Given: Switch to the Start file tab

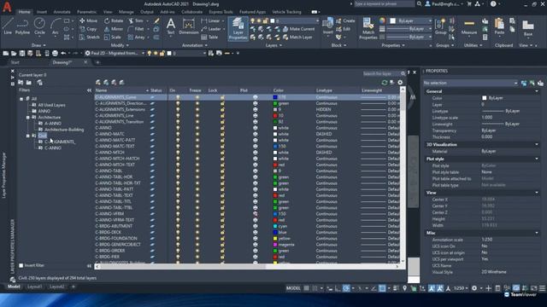Looking at the screenshot, I should pos(15,62).
